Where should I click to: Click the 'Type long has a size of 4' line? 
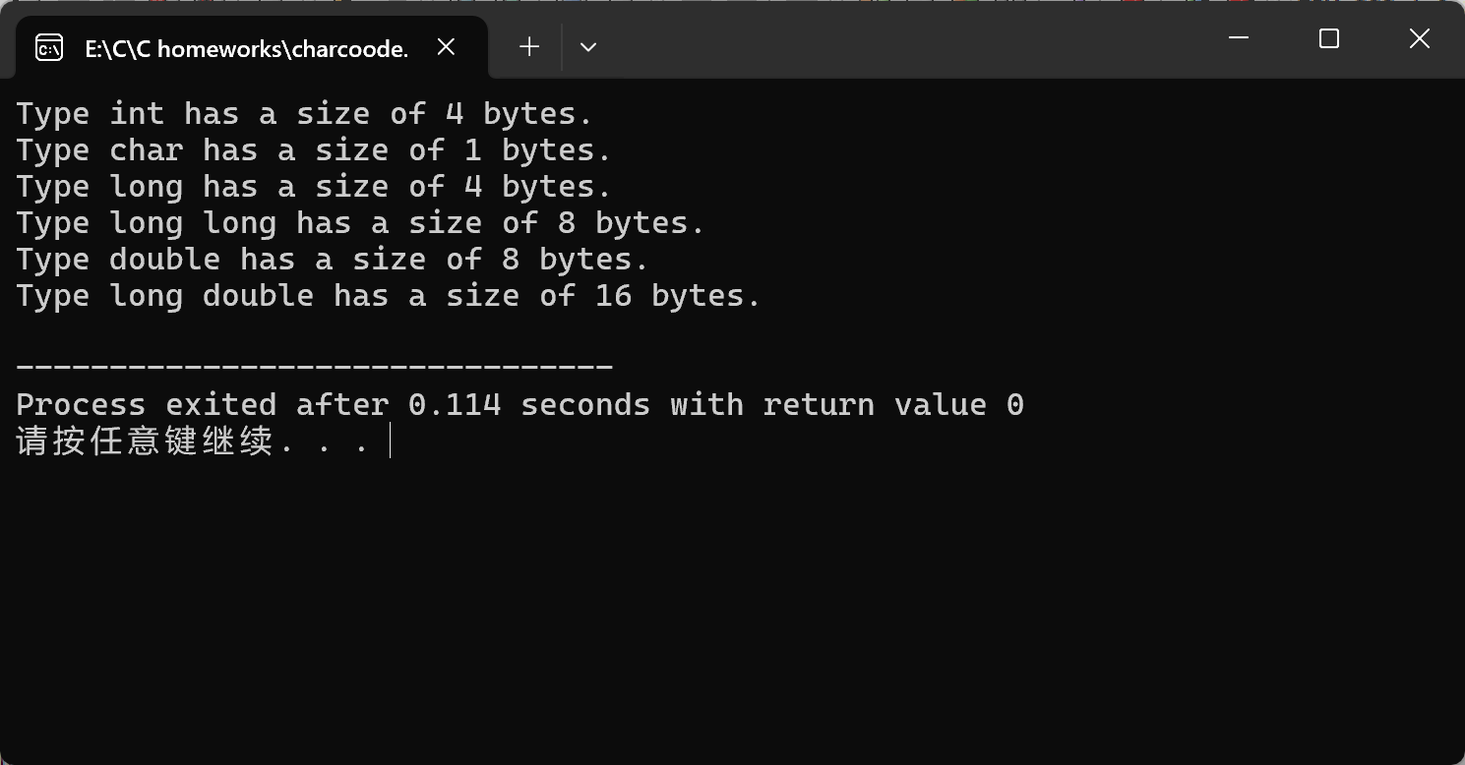coord(314,187)
